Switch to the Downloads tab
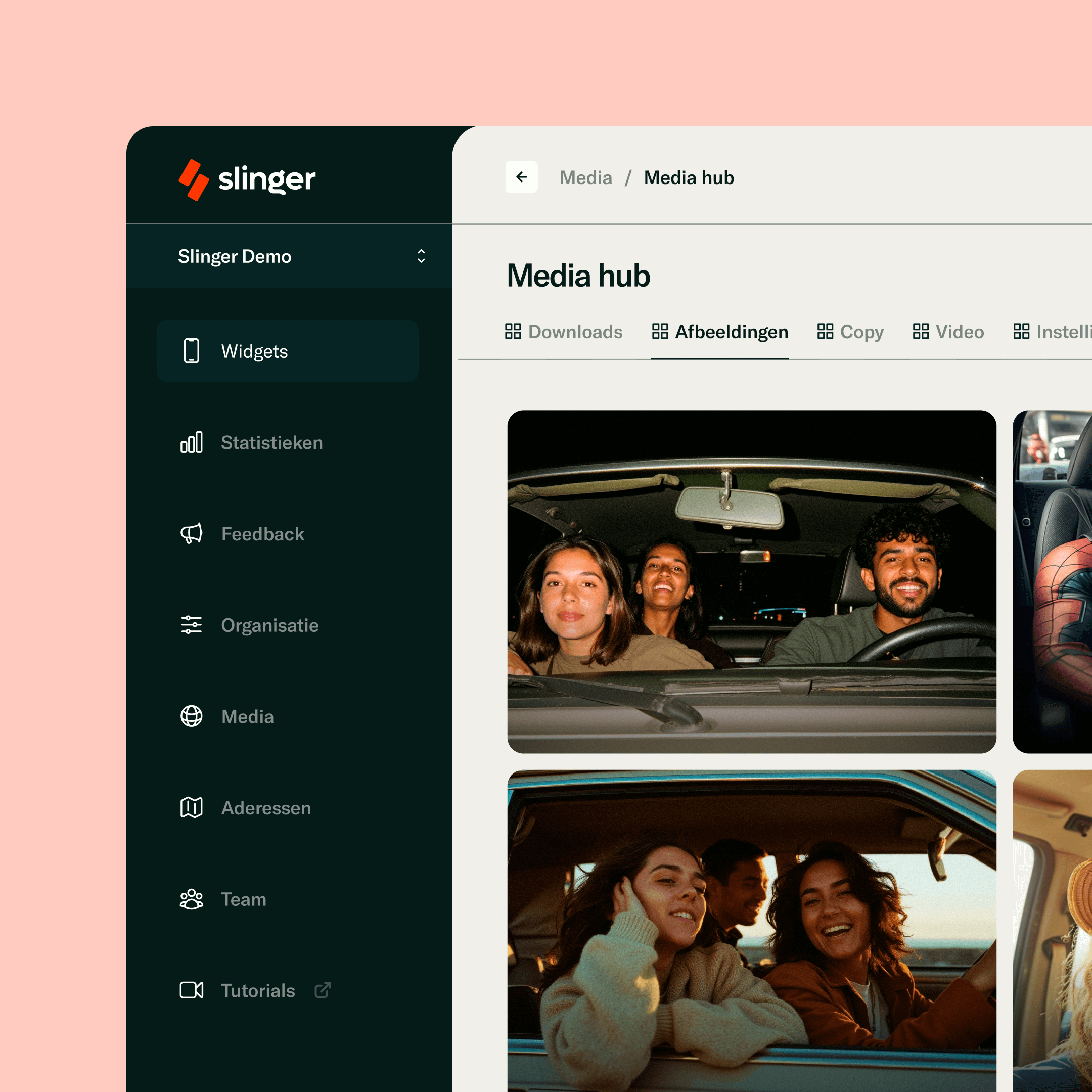Viewport: 1092px width, 1092px height. pyautogui.click(x=564, y=332)
